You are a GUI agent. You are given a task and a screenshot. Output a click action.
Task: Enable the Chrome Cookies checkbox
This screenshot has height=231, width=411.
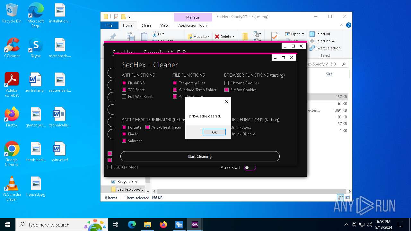click(x=226, y=83)
